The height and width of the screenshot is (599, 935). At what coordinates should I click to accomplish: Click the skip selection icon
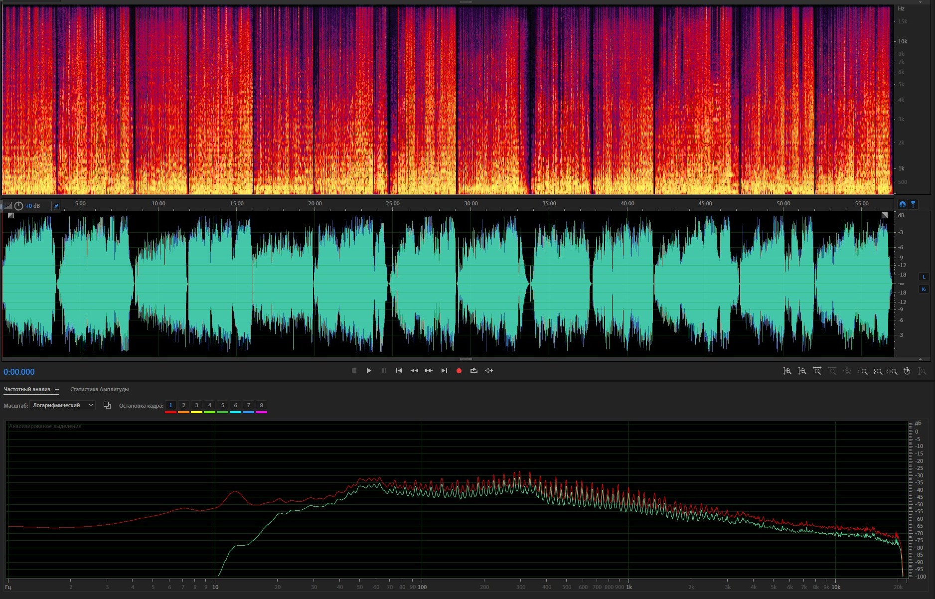click(489, 371)
